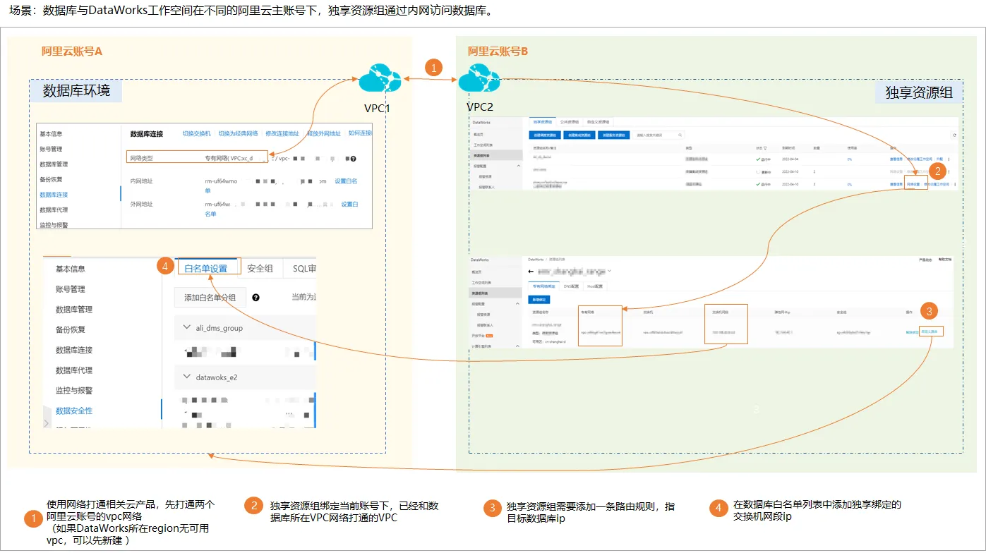Viewport: 986px width, 553px height.
Task: Select 公共资源组 tab
Action: (x=570, y=122)
